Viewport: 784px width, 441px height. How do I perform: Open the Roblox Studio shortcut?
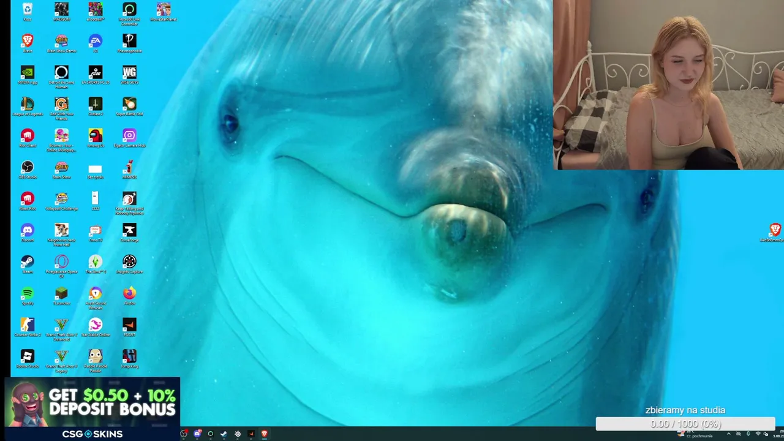click(x=27, y=359)
